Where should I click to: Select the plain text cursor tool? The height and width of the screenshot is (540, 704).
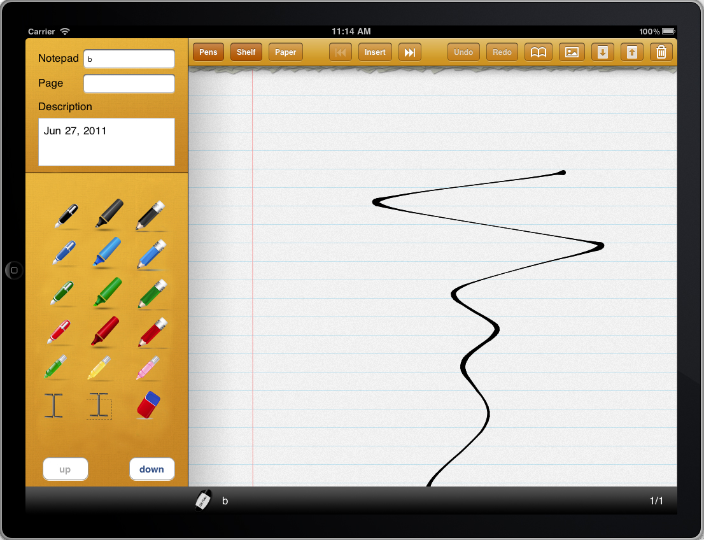[54, 406]
